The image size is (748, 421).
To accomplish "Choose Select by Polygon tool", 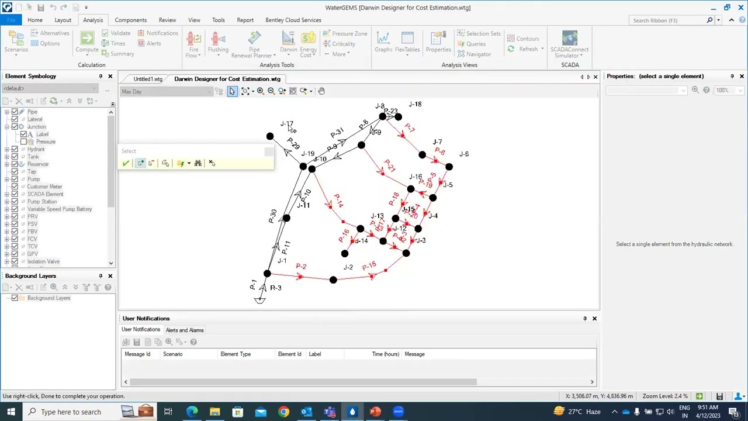I will 165,163.
